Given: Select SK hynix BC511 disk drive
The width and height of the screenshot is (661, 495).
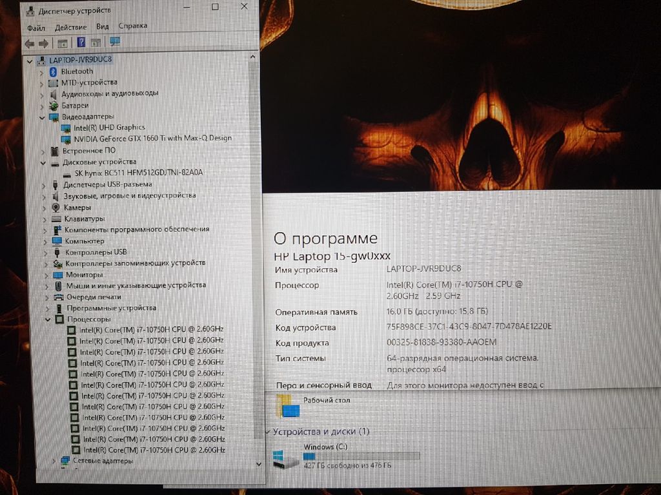Looking at the screenshot, I should pos(139,173).
